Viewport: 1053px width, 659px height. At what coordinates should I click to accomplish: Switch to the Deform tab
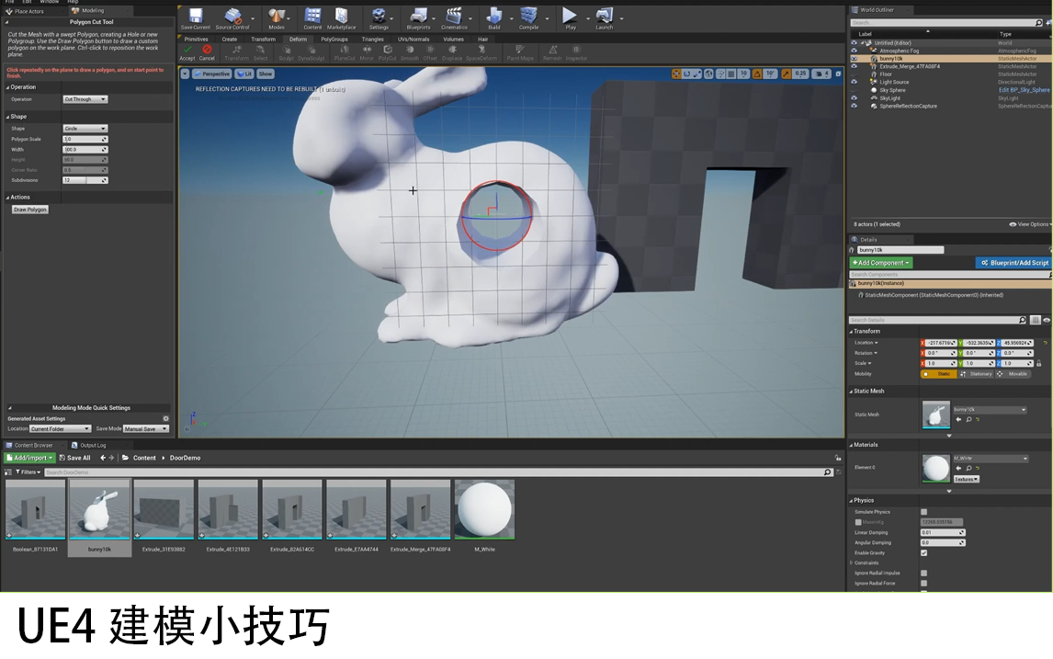click(x=298, y=40)
